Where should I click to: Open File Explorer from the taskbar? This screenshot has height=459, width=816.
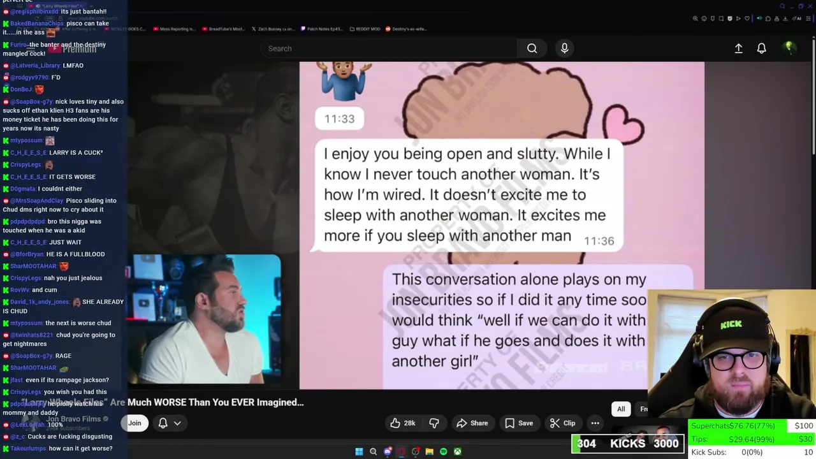coord(429,451)
